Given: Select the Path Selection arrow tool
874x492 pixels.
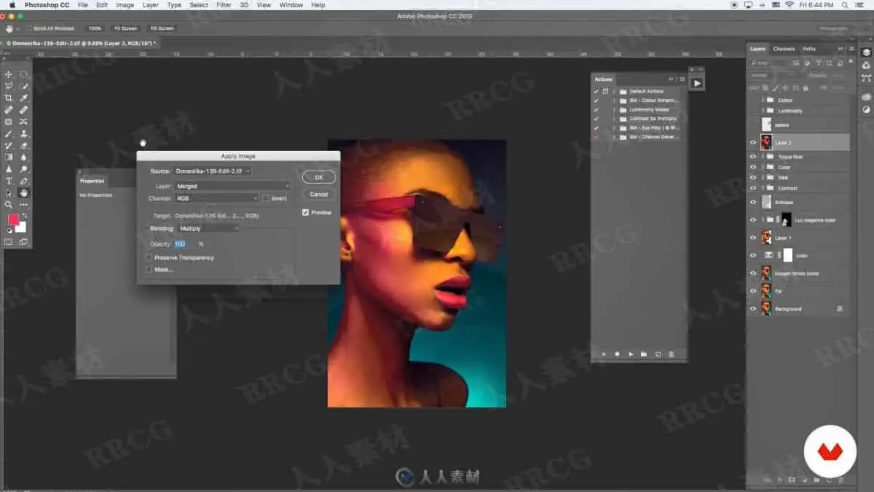Looking at the screenshot, I should tap(9, 192).
